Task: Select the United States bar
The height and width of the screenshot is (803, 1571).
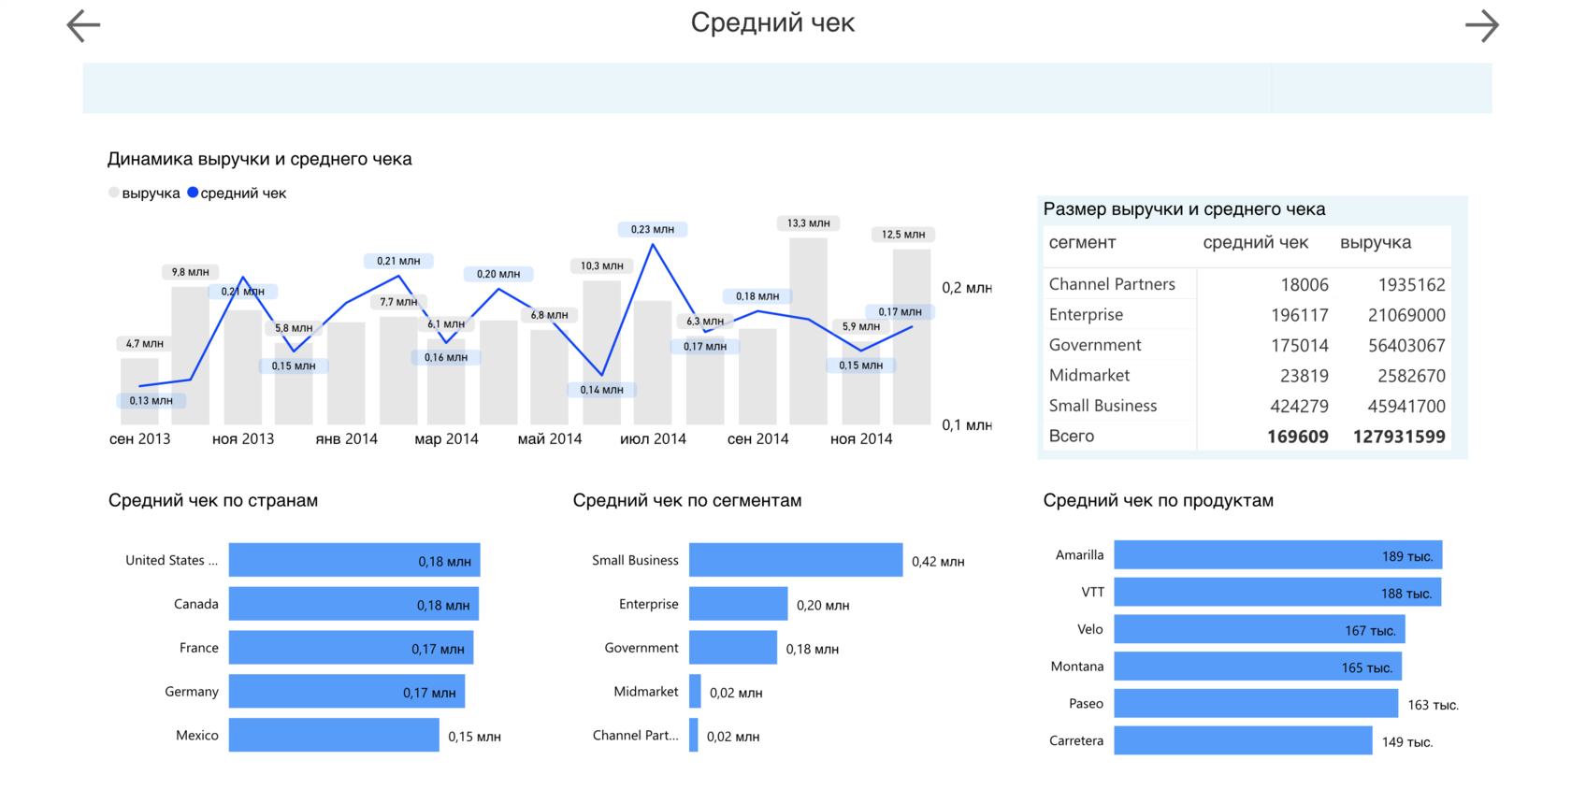Action: (x=354, y=560)
